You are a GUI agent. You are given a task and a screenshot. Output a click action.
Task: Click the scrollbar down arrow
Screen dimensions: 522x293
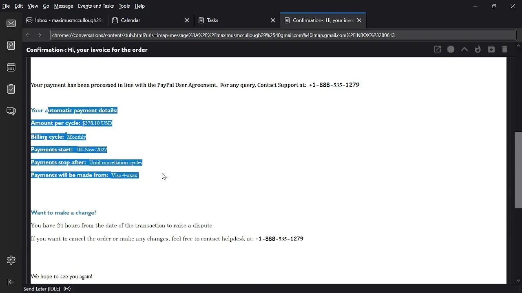tap(518, 280)
